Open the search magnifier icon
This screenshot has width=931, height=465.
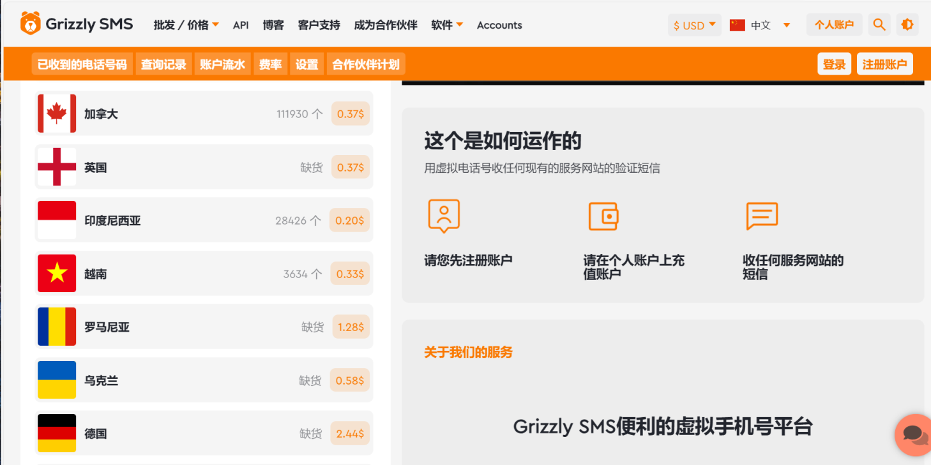pyautogui.click(x=879, y=25)
